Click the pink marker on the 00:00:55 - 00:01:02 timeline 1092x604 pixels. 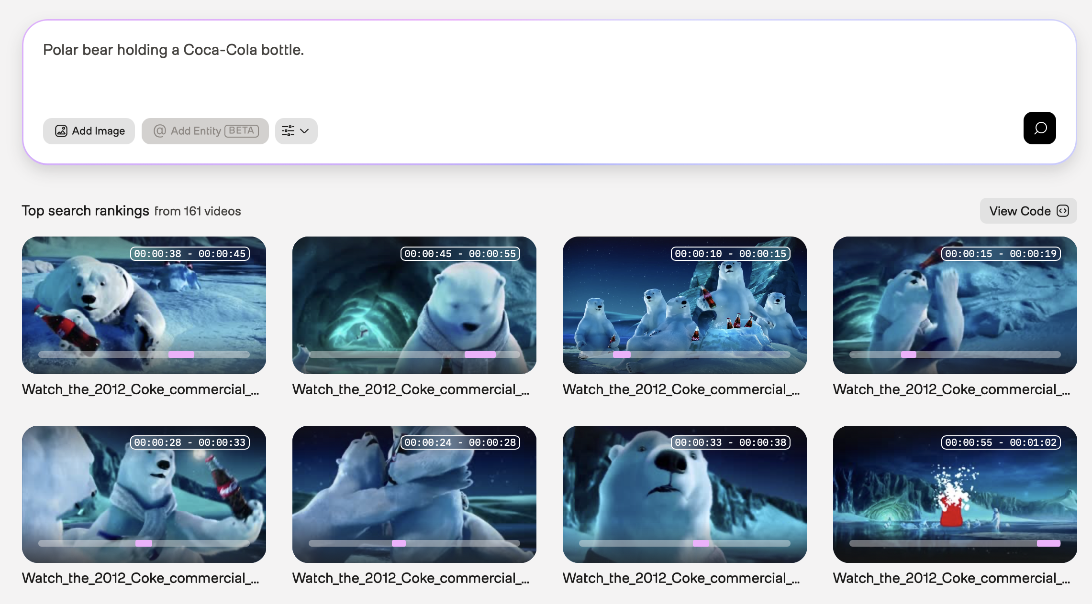click(x=1048, y=543)
